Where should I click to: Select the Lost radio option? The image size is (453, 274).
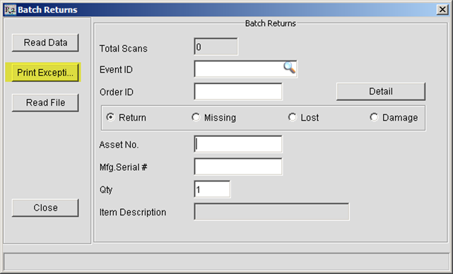pyautogui.click(x=293, y=117)
